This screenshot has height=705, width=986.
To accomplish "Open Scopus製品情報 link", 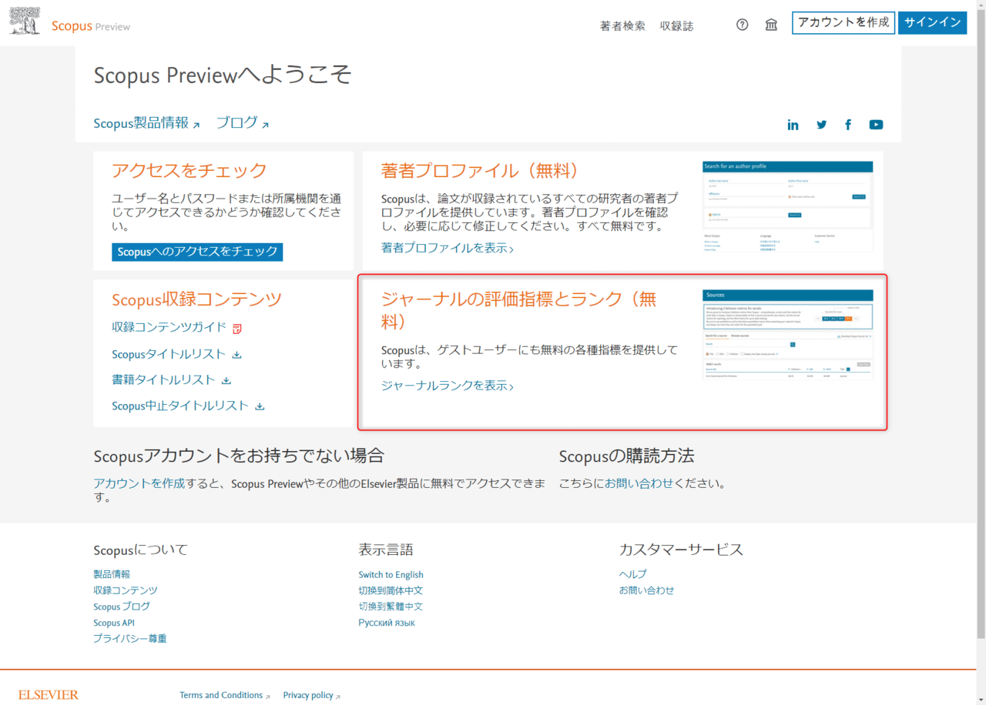I will pos(141,123).
